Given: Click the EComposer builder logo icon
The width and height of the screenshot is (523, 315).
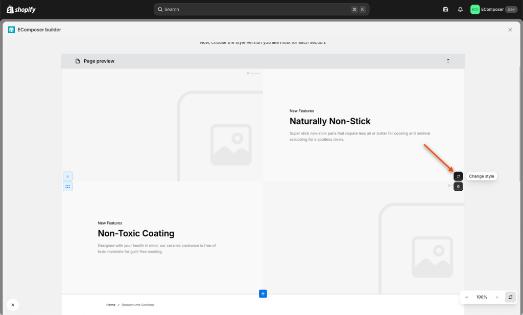Looking at the screenshot, I should [x=11, y=30].
